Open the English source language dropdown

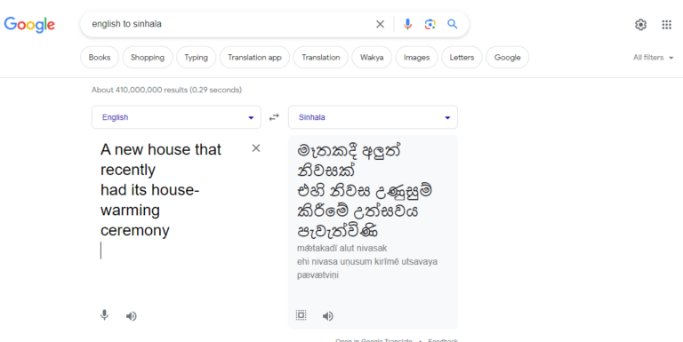coord(176,117)
